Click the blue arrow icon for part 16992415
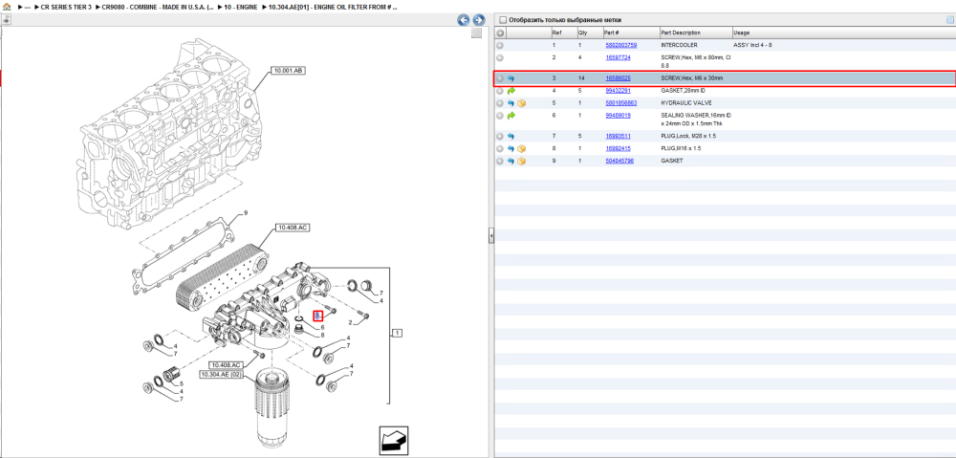The width and height of the screenshot is (956, 458). pos(511,149)
